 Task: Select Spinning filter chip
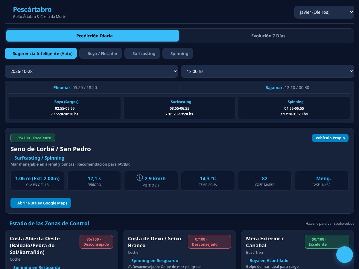[x=178, y=54]
